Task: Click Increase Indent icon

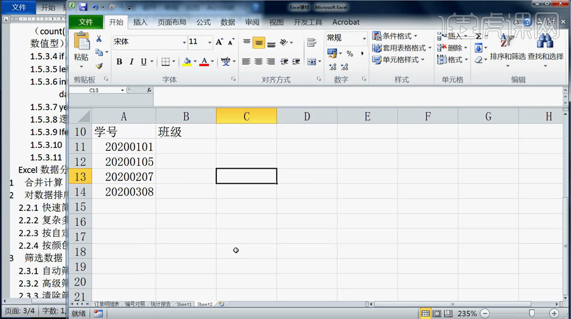Action: click(296, 62)
